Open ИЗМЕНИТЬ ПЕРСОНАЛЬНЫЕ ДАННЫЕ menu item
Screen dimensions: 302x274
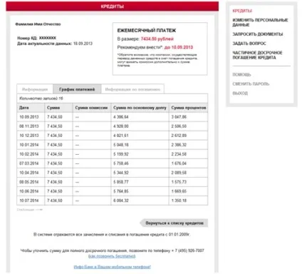(x=260, y=22)
